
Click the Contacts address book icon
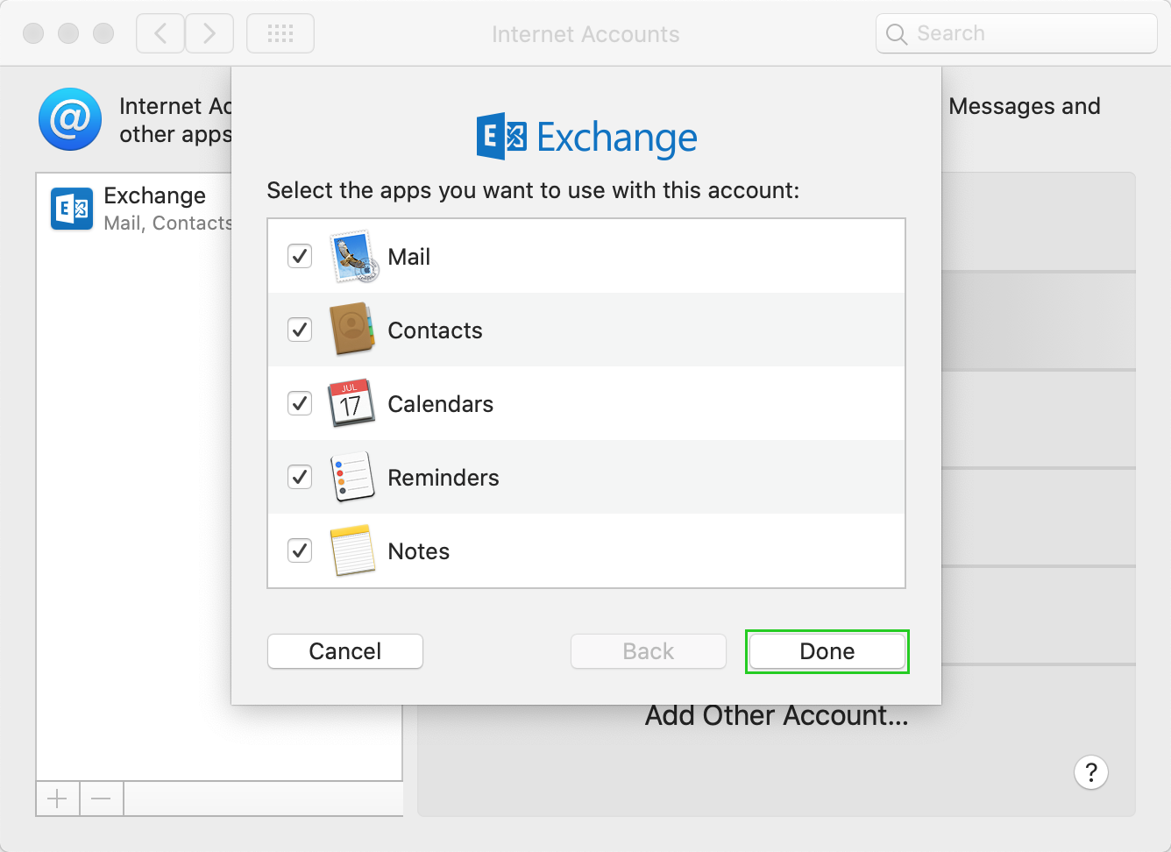point(352,330)
